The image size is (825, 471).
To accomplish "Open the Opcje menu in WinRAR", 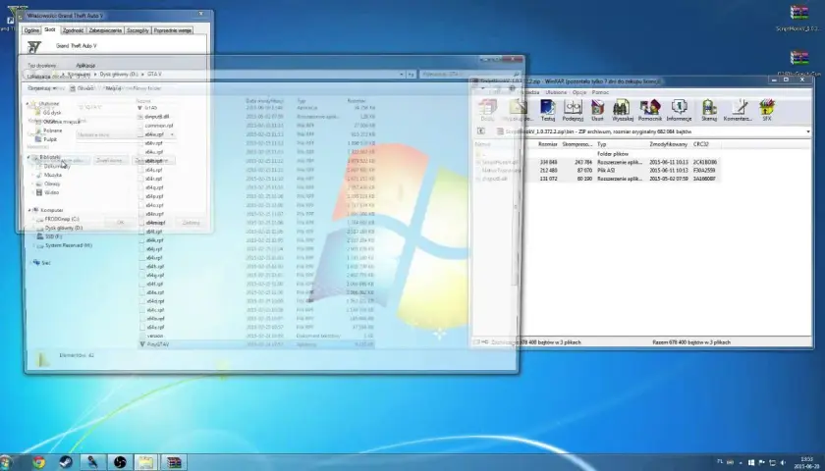I will click(x=579, y=92).
